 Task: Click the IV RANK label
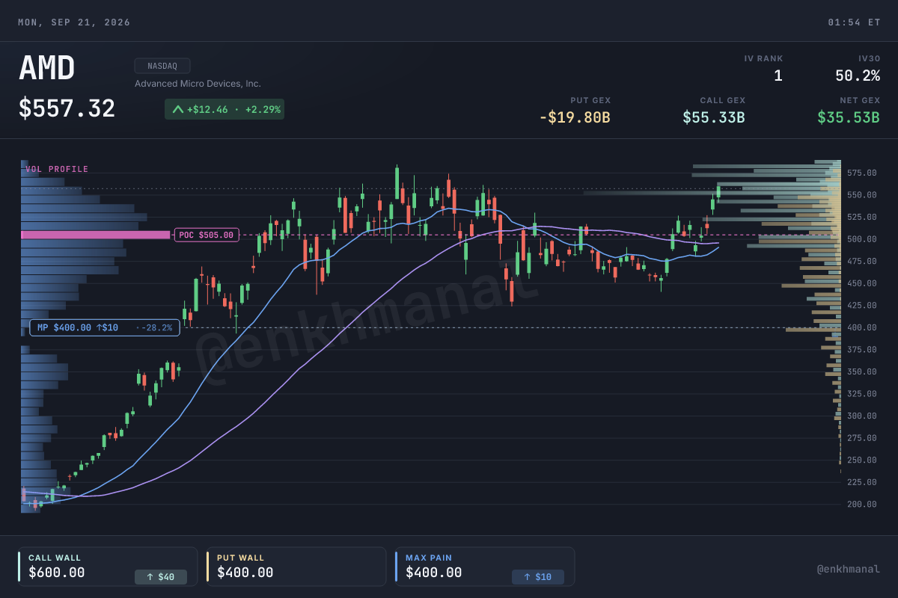(764, 58)
